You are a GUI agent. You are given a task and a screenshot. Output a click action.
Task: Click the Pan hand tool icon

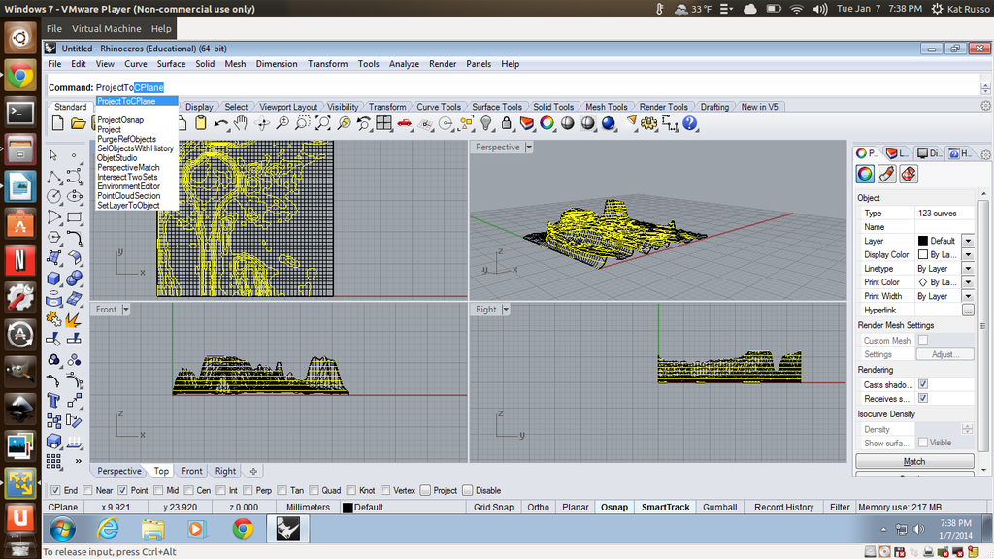click(x=241, y=123)
